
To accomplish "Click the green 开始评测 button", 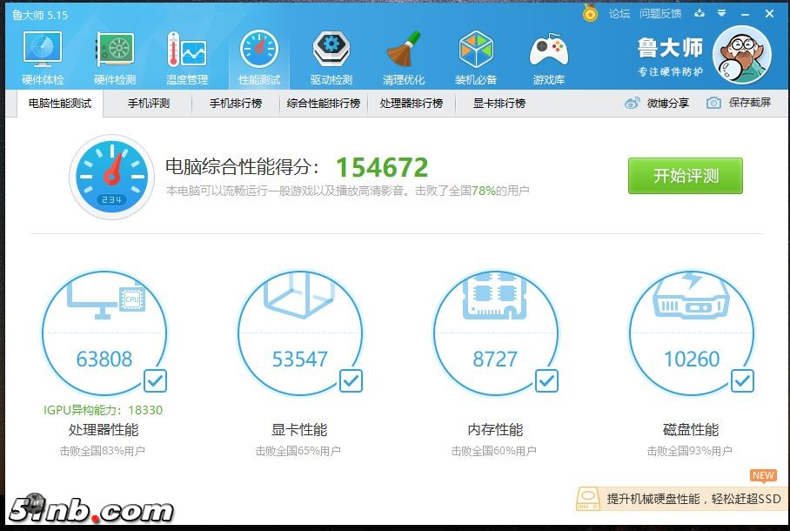I will (686, 176).
